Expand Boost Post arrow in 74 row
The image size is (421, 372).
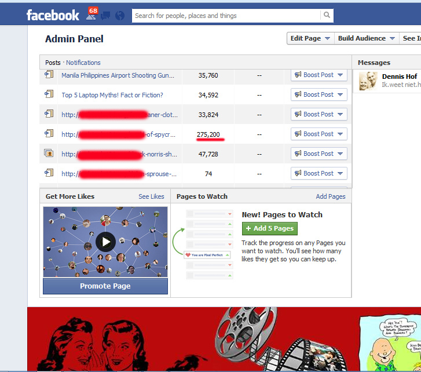coord(340,173)
